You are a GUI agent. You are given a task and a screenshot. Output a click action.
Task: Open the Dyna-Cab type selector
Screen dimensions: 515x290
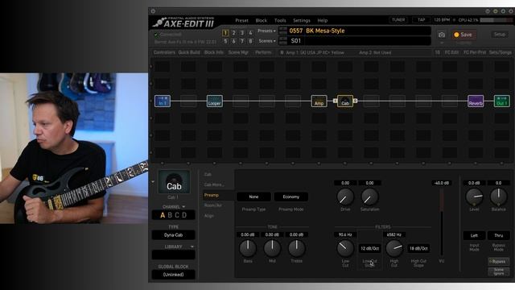pos(174,235)
